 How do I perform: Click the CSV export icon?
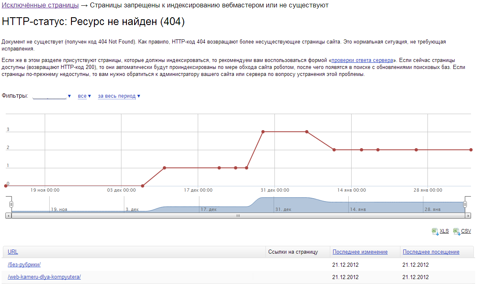(457, 231)
